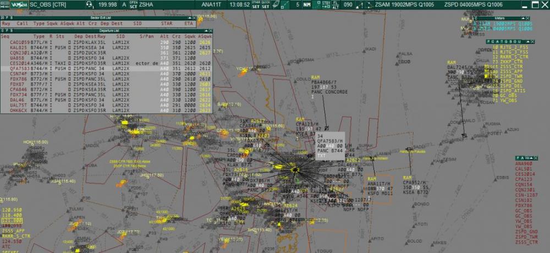This screenshot has height=253, width=550.
Task: Toggle the G filter in the controller list header
Action: [507, 41]
